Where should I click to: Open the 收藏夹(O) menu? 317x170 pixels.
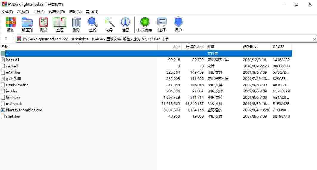pos(57,12)
